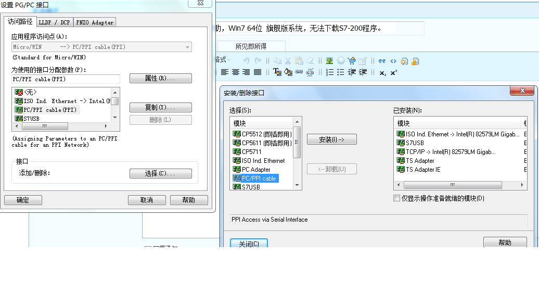Select PC/PPI cable in module list
Image resolution: width=539 pixels, height=281 pixels.
click(x=259, y=178)
